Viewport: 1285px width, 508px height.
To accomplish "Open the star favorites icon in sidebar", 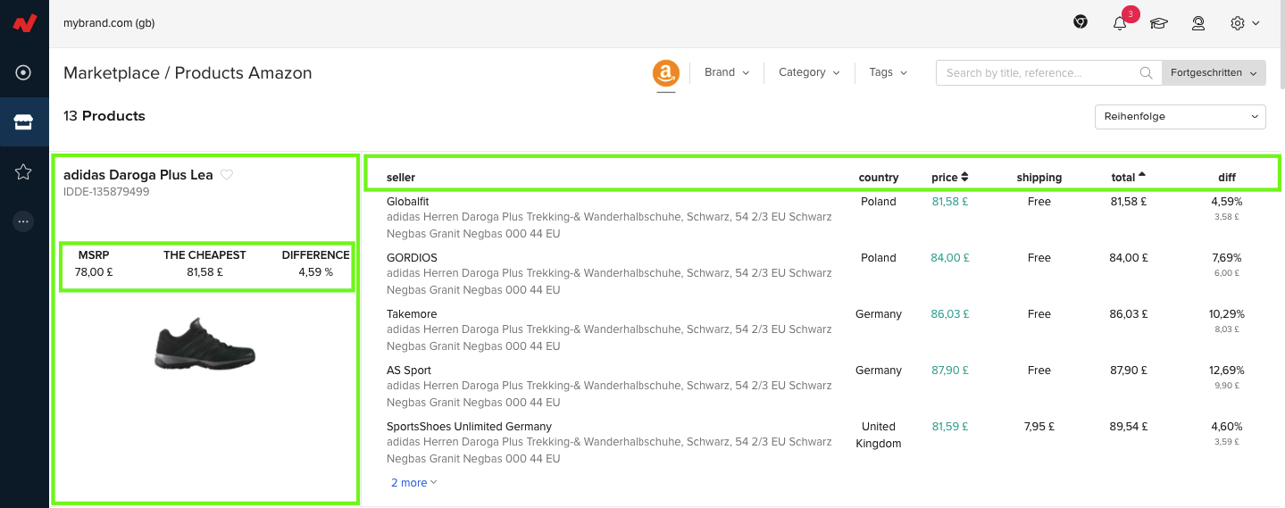I will [x=24, y=172].
